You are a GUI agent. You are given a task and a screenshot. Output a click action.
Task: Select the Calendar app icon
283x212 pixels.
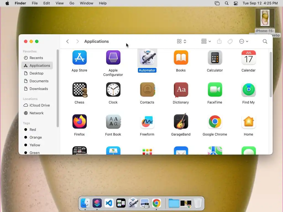tap(248, 57)
